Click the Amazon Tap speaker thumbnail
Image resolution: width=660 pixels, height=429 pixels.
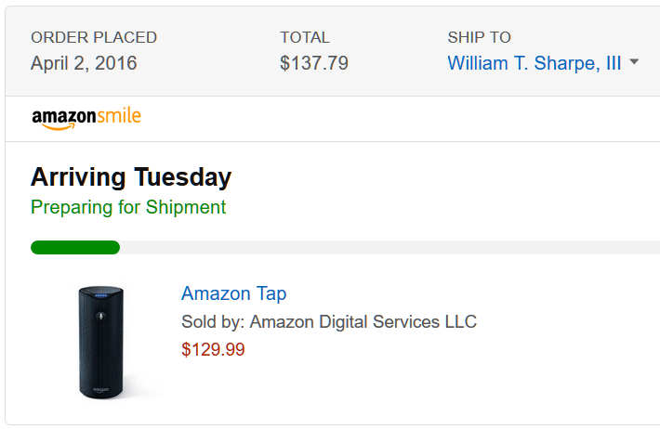(101, 341)
